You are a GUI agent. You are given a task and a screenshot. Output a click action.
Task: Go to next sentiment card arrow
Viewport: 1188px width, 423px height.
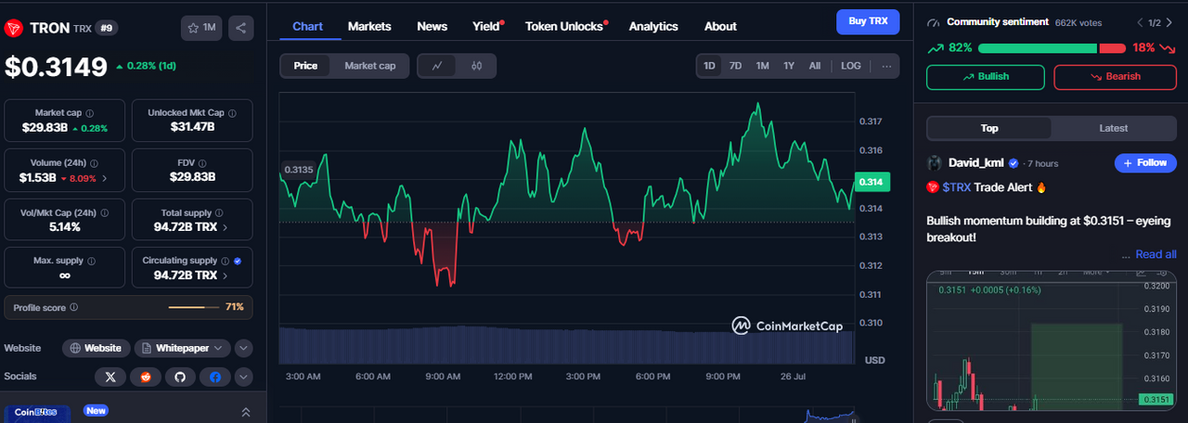click(x=1169, y=22)
